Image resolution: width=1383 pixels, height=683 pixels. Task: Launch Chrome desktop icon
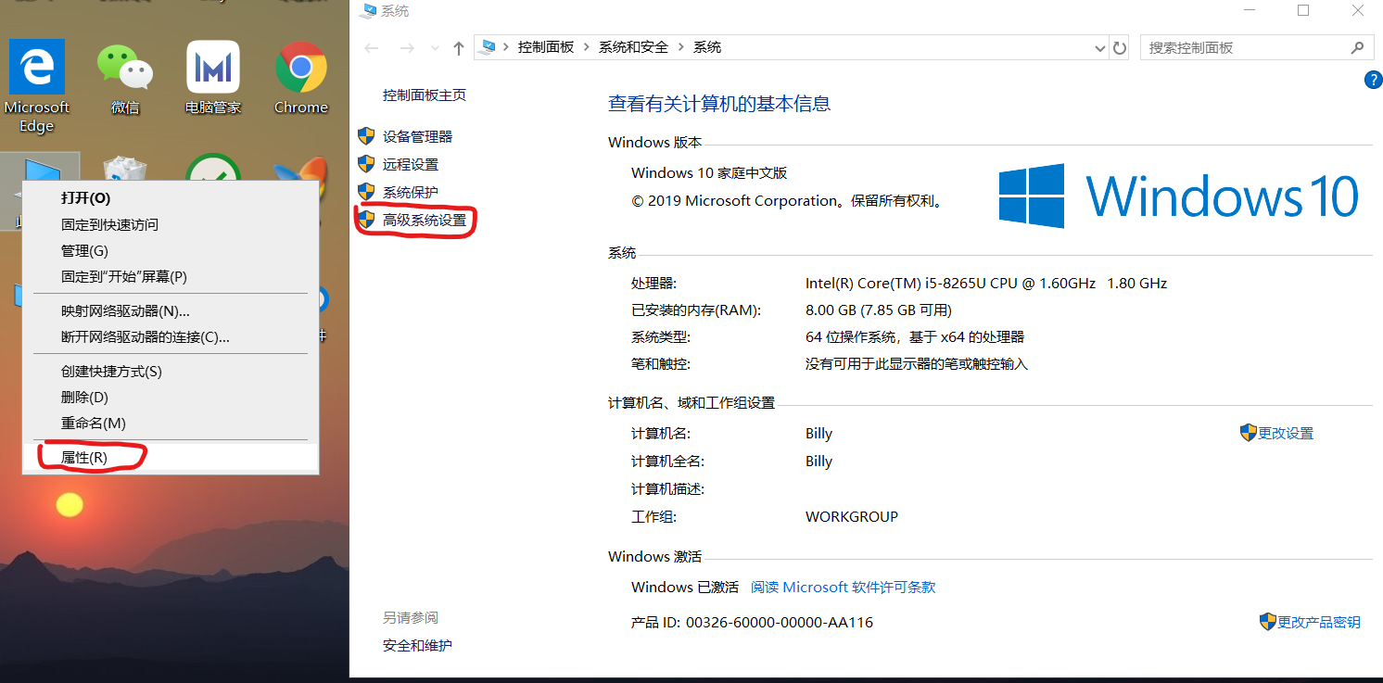point(301,78)
